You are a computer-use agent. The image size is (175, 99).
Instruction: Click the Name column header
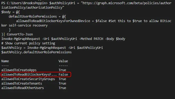[x=5, y=61]
